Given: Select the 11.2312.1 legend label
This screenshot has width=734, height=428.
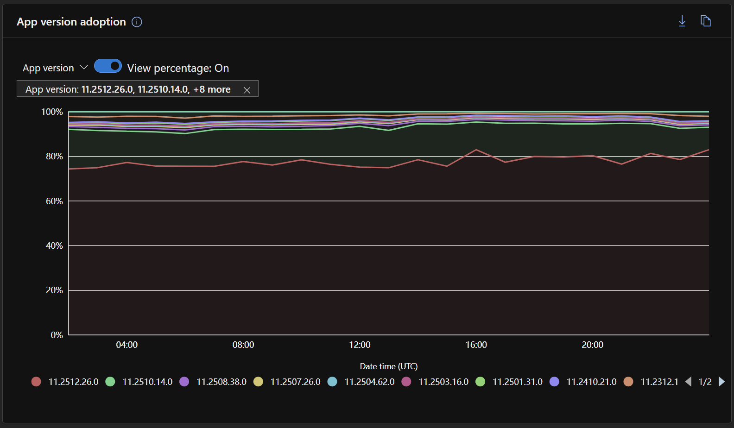Looking at the screenshot, I should pyautogui.click(x=659, y=382).
